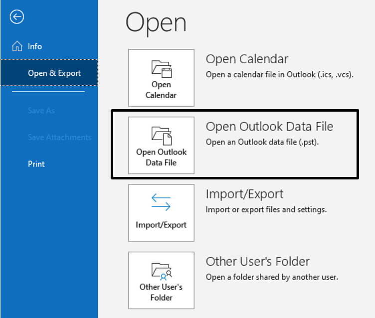Click the Open Outlook Data File tile label

pyautogui.click(x=161, y=157)
